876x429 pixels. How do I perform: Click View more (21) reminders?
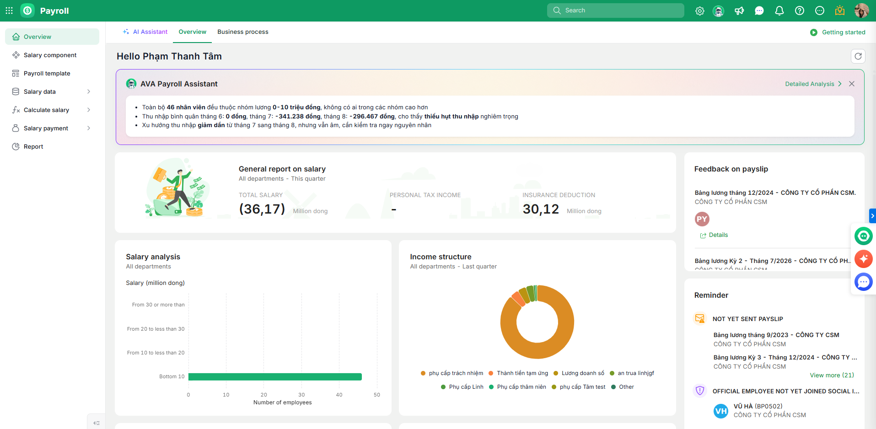point(832,375)
